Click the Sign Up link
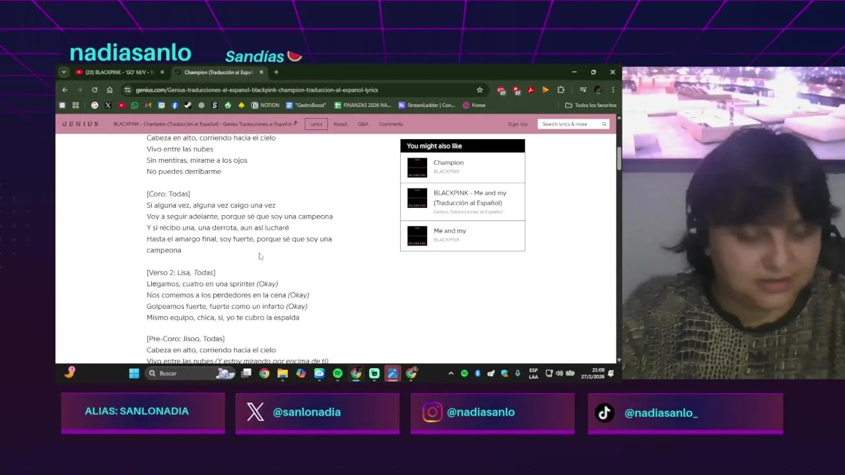 518,124
